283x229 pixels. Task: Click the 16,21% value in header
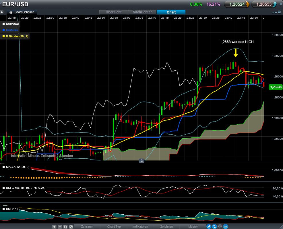tap(213, 4)
